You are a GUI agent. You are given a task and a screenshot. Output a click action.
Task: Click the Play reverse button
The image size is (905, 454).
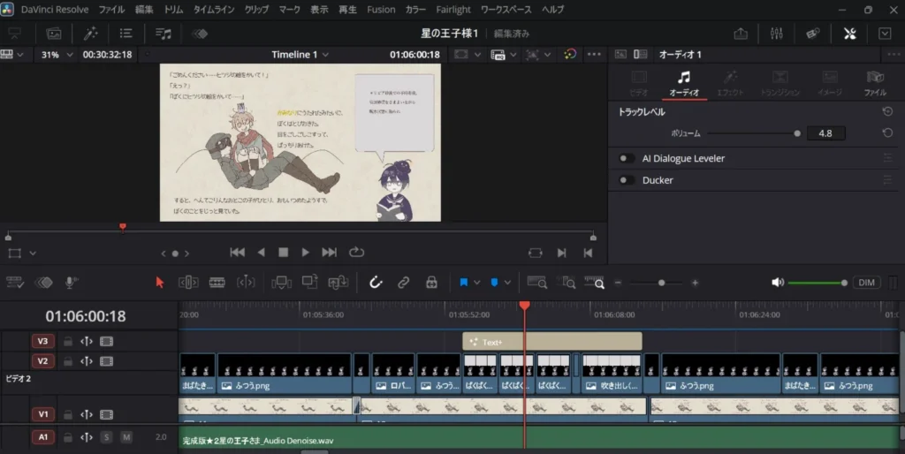click(x=261, y=252)
